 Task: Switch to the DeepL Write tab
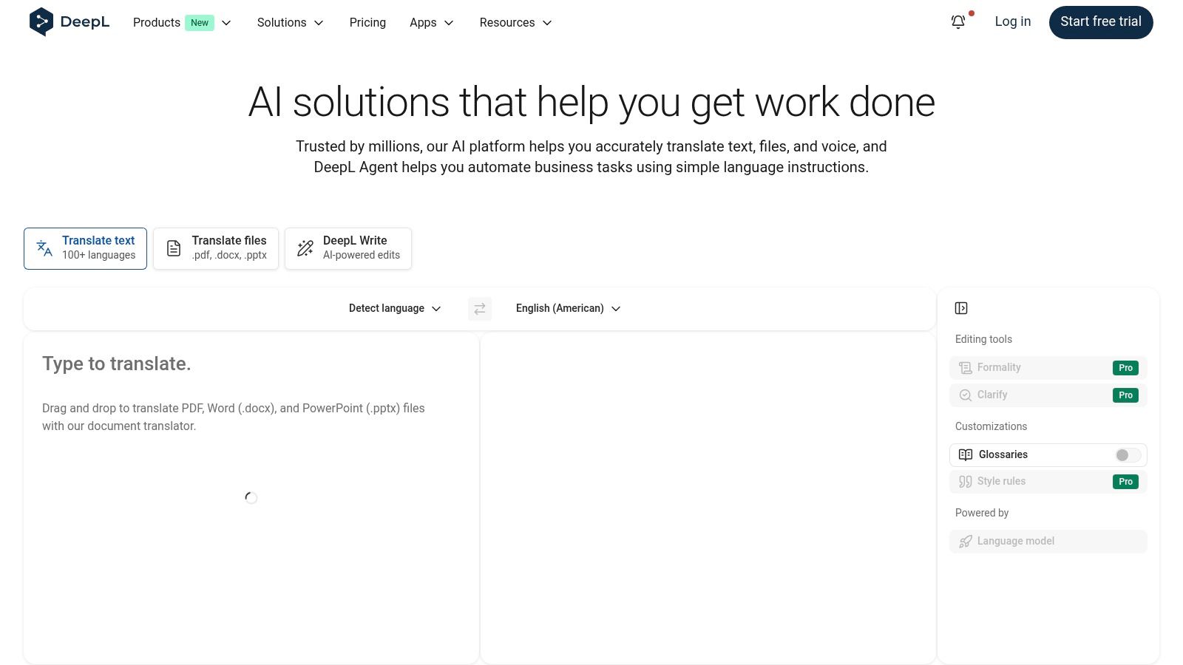click(x=348, y=248)
